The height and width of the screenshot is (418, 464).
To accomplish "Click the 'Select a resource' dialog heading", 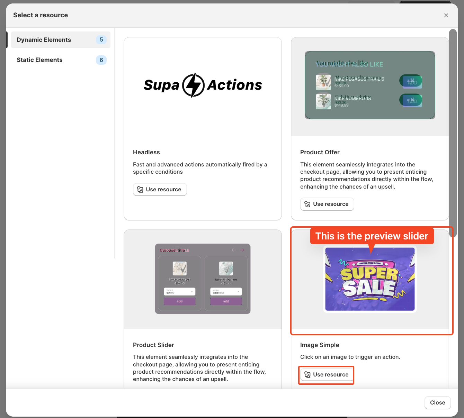I will coord(41,15).
